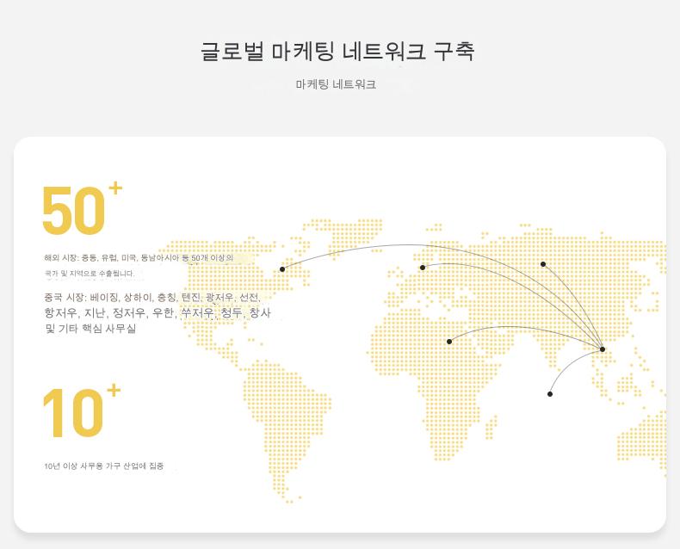Click the 해외 시장 overseas market description line
680x549 pixels.
pos(139,257)
